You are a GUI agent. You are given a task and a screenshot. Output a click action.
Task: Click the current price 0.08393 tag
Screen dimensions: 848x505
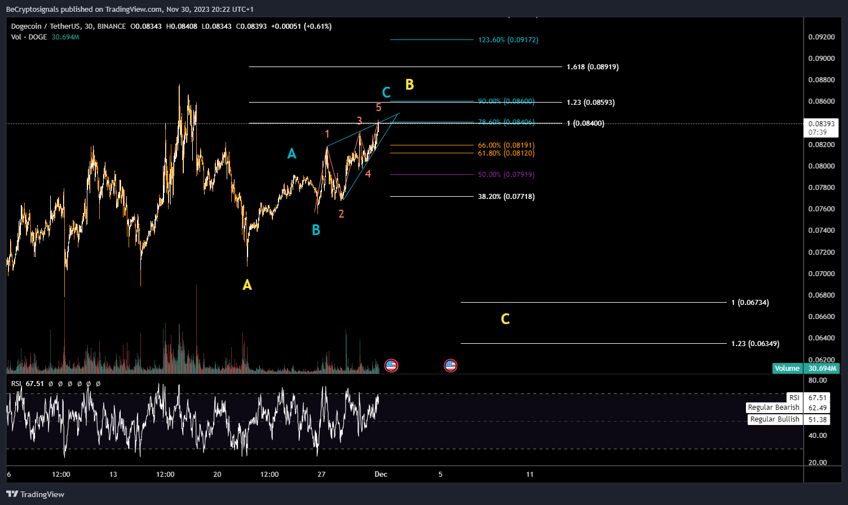point(821,128)
